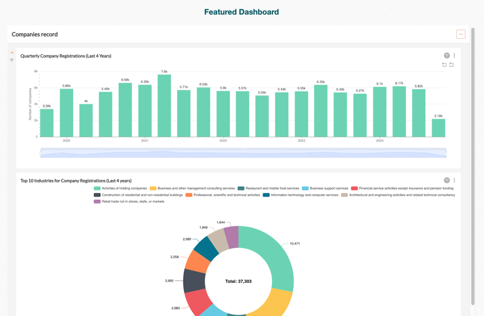Click the data zoom range slider track
Image resolution: width=484 pixels, height=316 pixels.
[243, 153]
